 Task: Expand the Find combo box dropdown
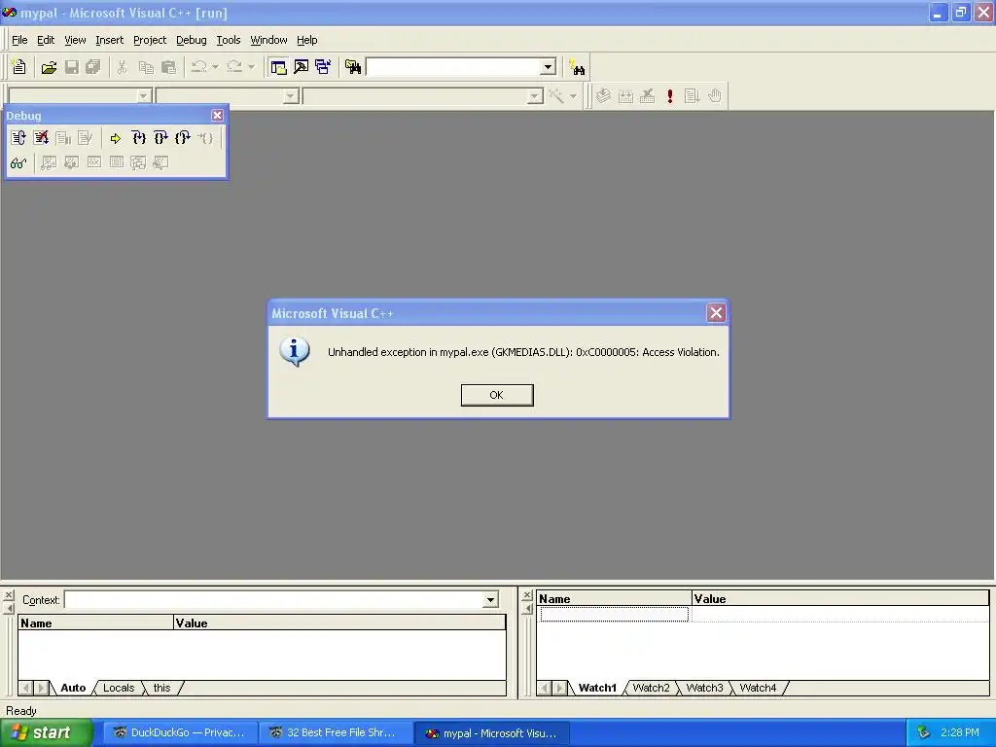tap(549, 67)
